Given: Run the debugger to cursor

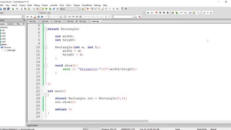Looking at the screenshot, I should pos(92,9).
